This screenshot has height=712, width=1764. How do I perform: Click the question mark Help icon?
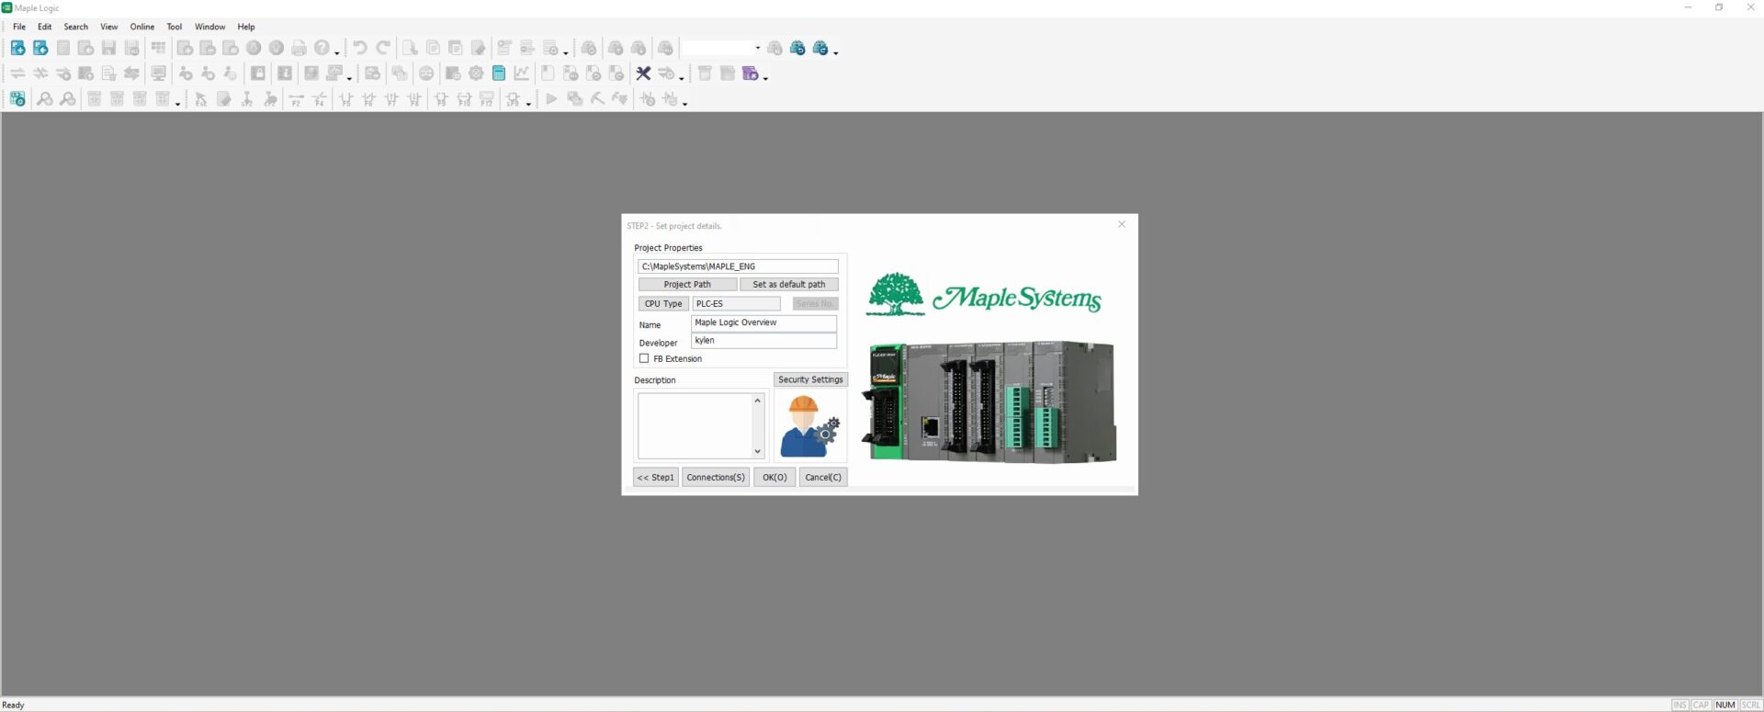pyautogui.click(x=322, y=48)
